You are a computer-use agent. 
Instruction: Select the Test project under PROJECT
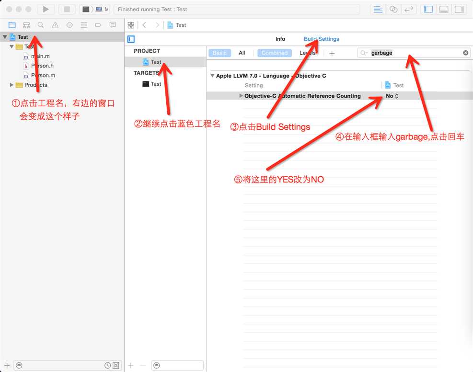(x=165, y=62)
